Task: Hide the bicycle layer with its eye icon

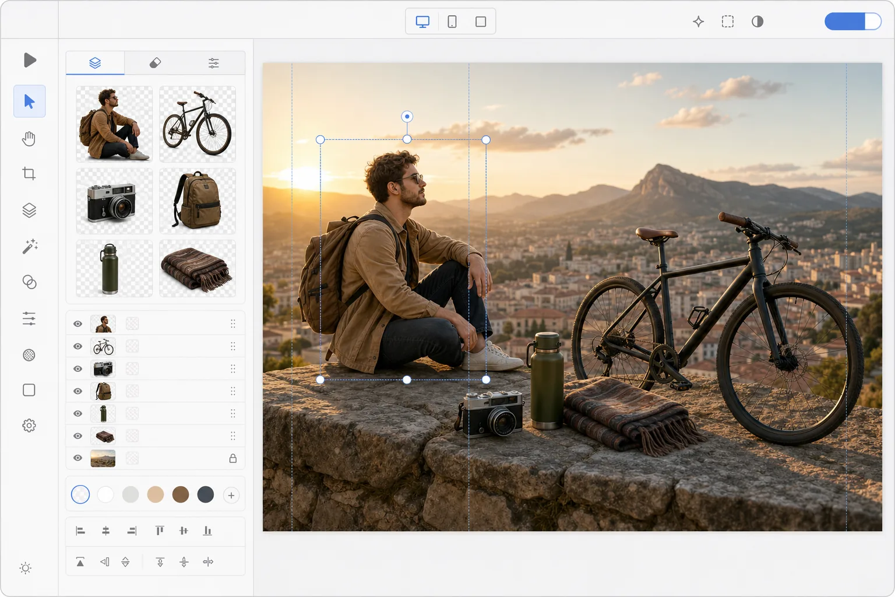Action: (77, 346)
